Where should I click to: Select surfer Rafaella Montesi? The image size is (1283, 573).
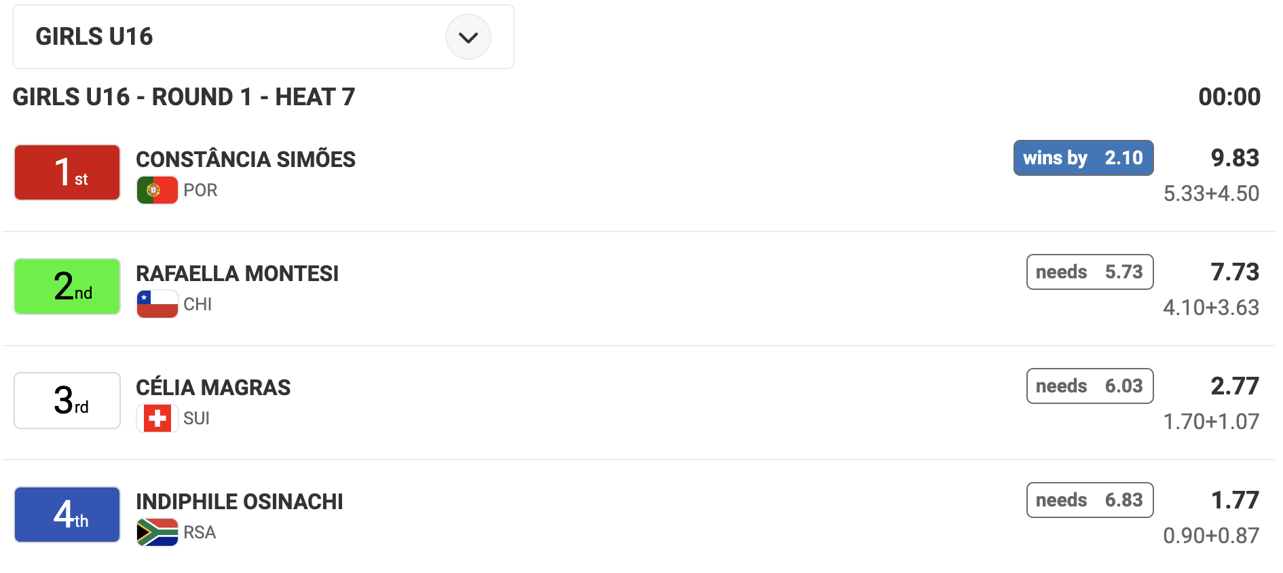click(237, 274)
